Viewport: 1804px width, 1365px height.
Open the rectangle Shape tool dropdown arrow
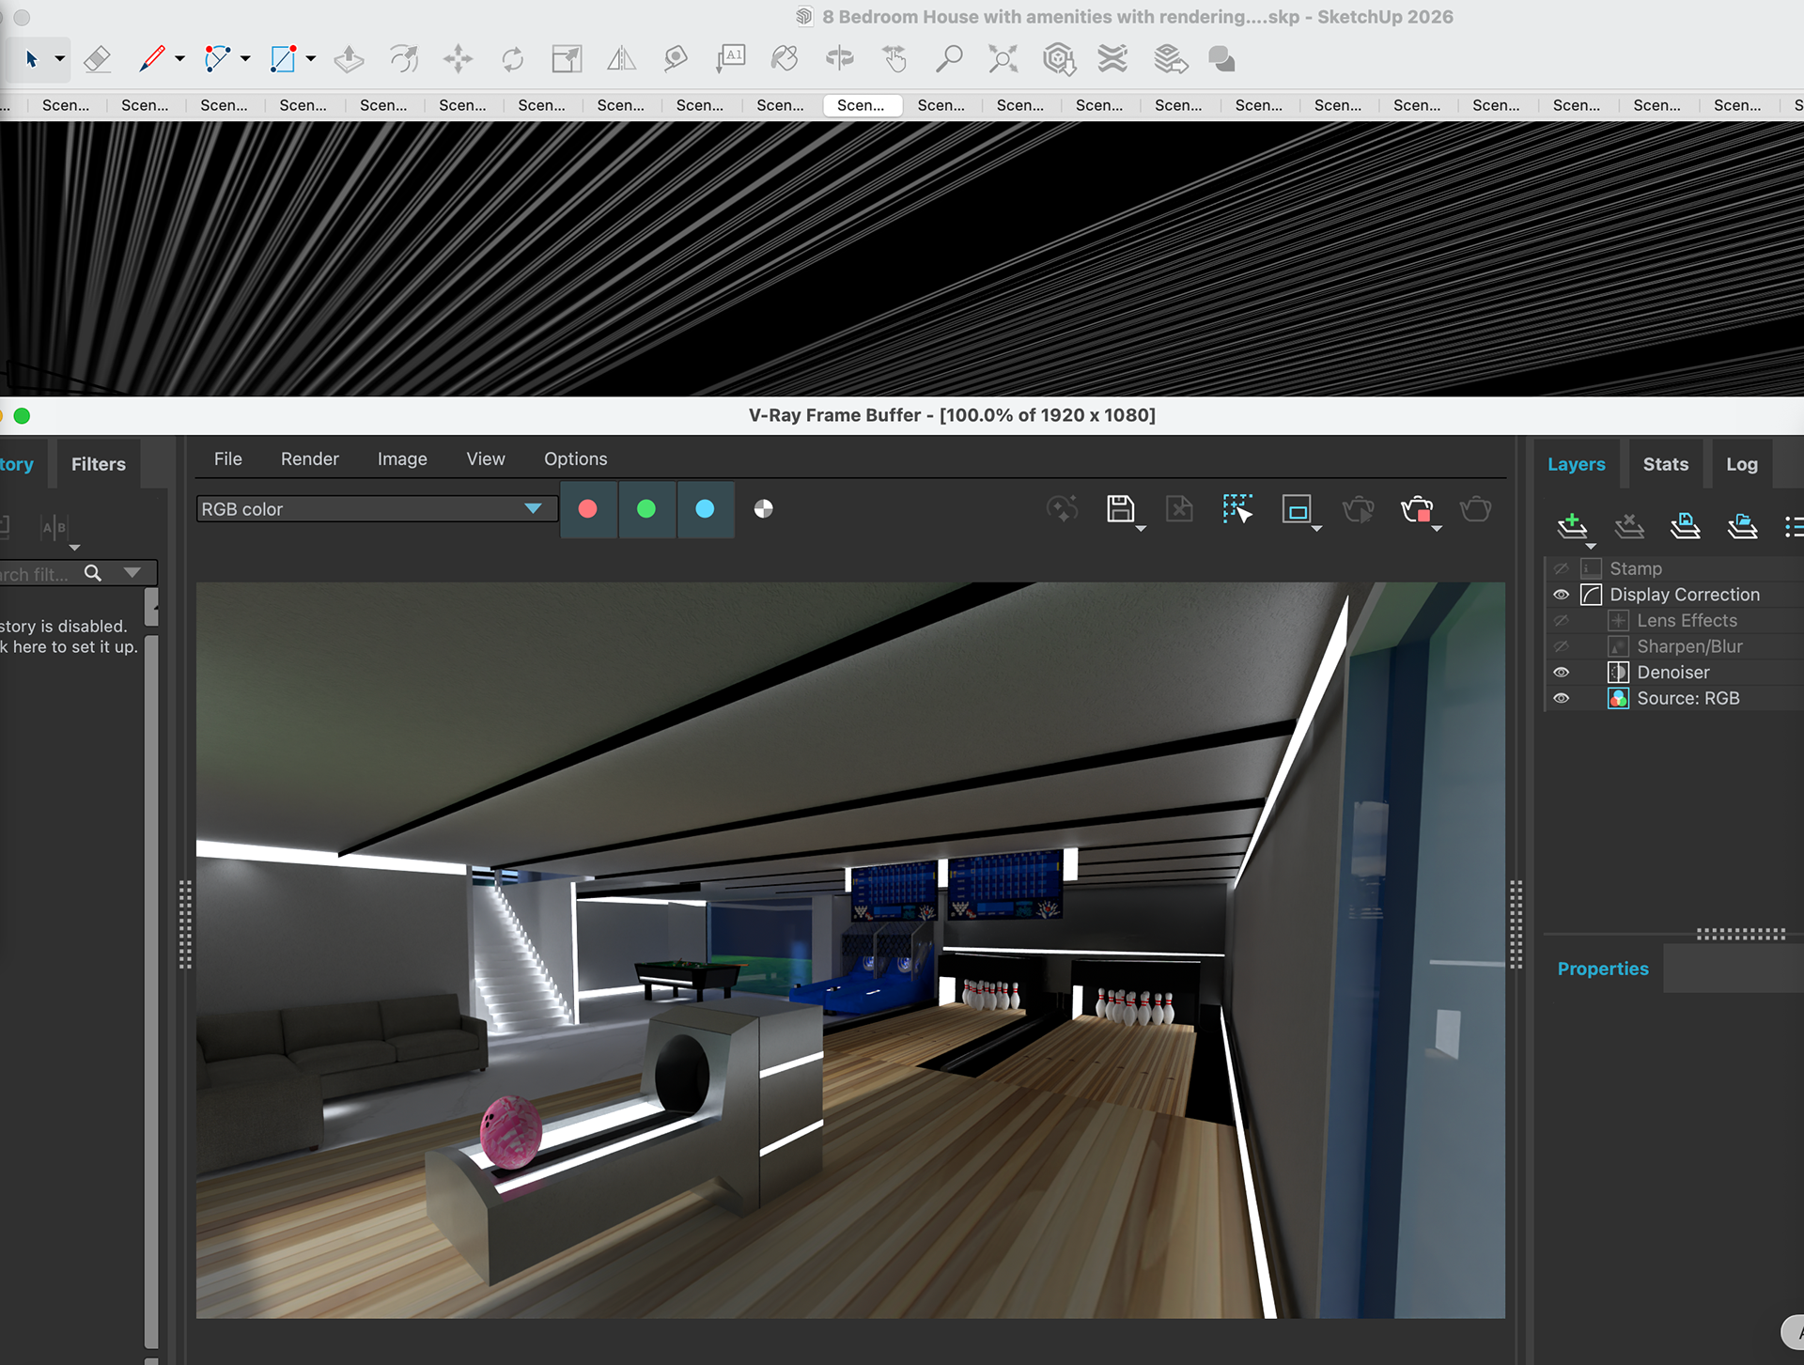click(x=311, y=59)
